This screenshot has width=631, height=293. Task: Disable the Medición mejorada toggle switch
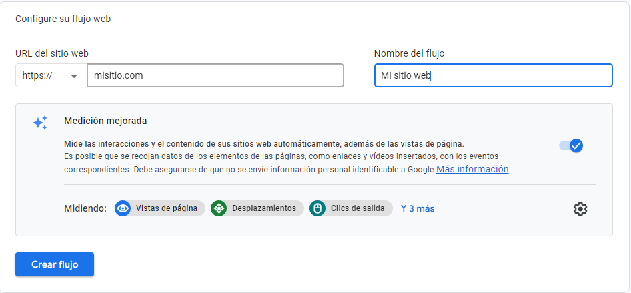coord(572,145)
